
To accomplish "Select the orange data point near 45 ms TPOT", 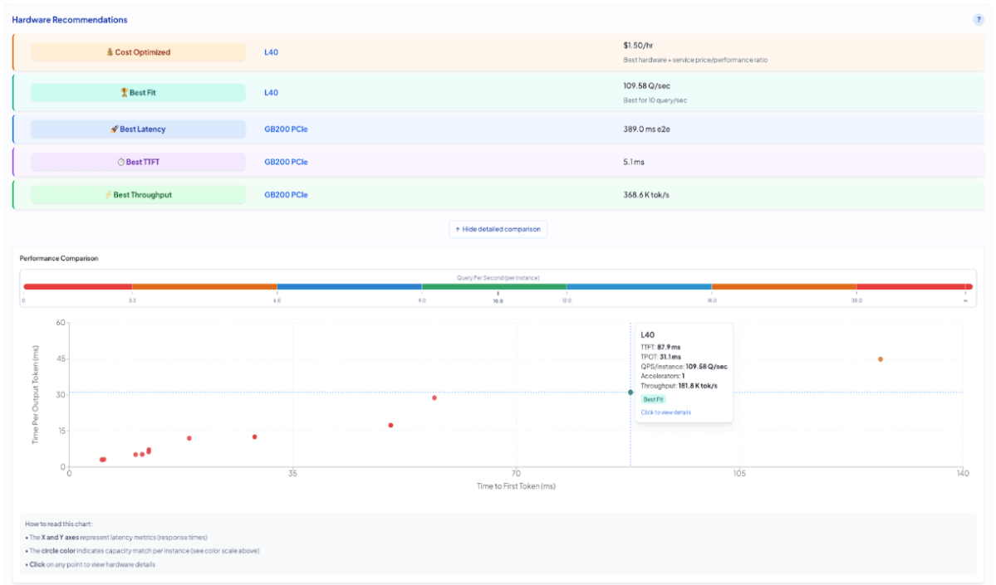I will [881, 359].
